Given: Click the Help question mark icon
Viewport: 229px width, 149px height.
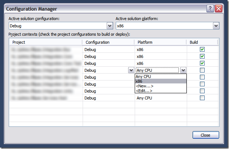Looking at the screenshot, I should [210, 8].
